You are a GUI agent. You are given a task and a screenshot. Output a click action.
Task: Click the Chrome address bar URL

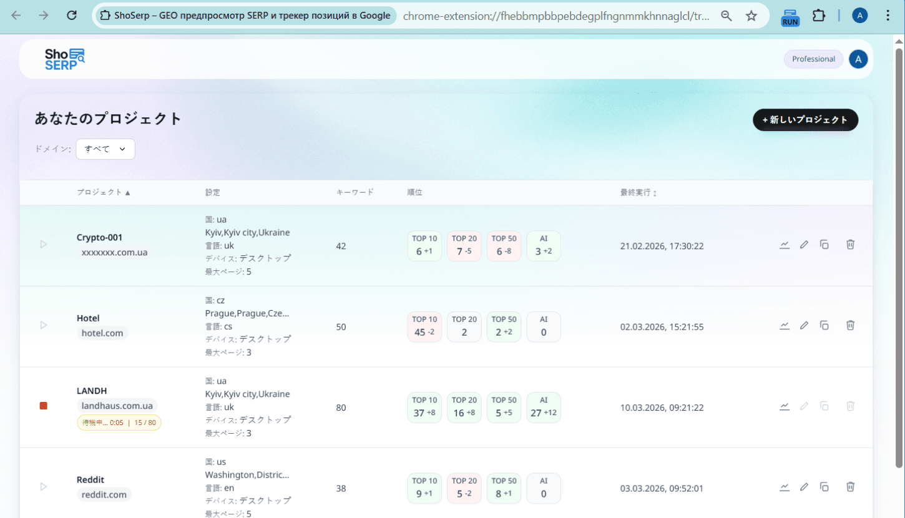point(556,16)
